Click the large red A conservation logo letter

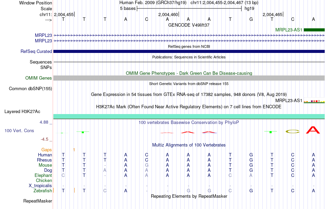coord(313,130)
